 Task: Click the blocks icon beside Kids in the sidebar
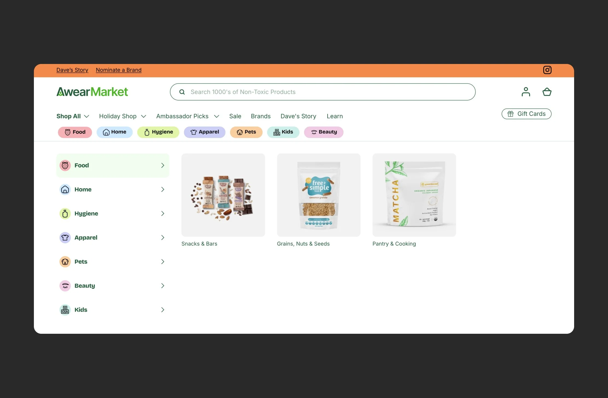(65, 310)
